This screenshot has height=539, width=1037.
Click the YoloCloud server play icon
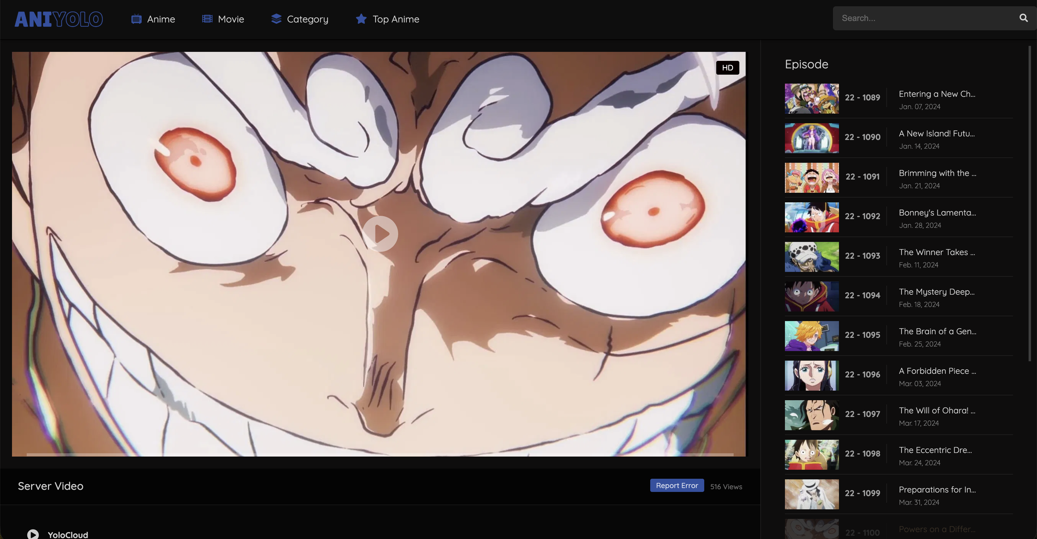[x=33, y=534]
